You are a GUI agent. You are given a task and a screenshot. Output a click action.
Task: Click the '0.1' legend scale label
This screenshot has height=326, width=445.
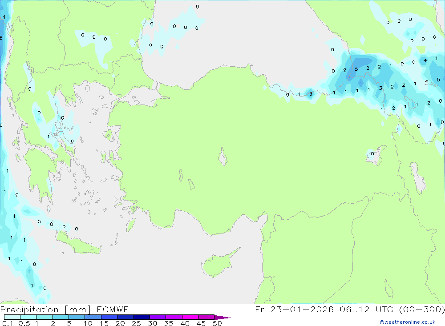pyautogui.click(x=8, y=323)
